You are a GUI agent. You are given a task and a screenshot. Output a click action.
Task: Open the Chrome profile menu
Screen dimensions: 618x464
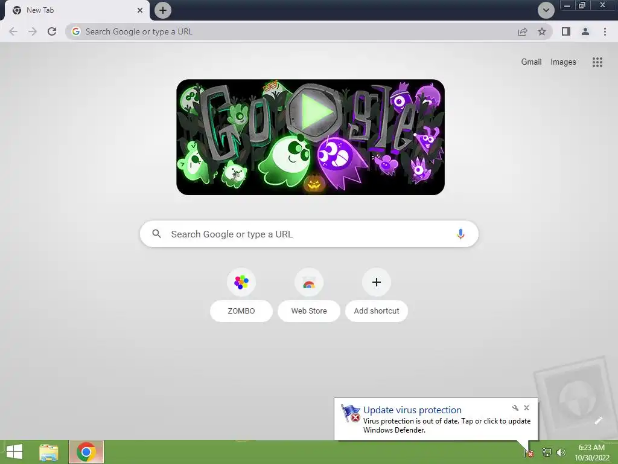tap(585, 31)
